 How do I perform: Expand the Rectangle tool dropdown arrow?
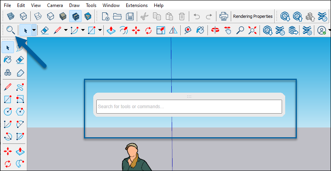click(100, 30)
